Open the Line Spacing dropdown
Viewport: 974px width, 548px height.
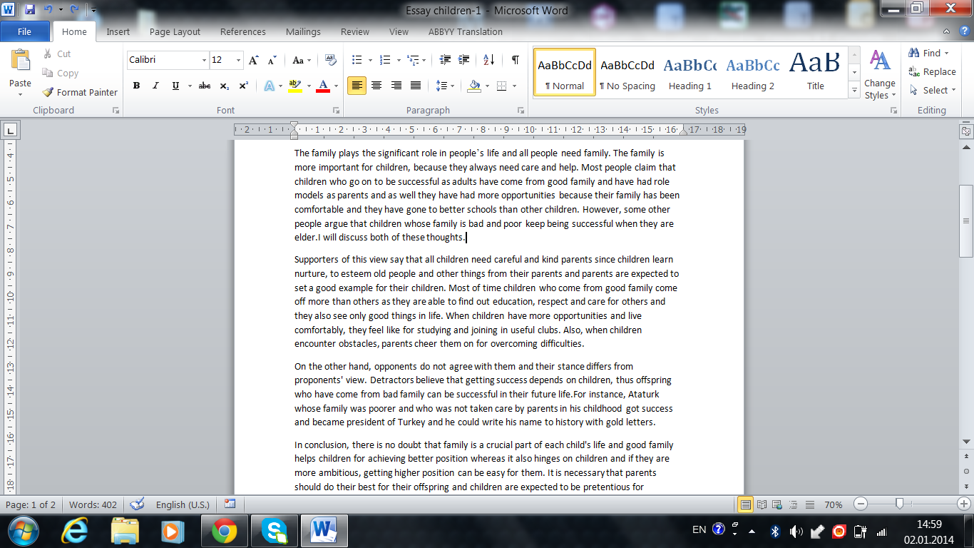click(444, 86)
